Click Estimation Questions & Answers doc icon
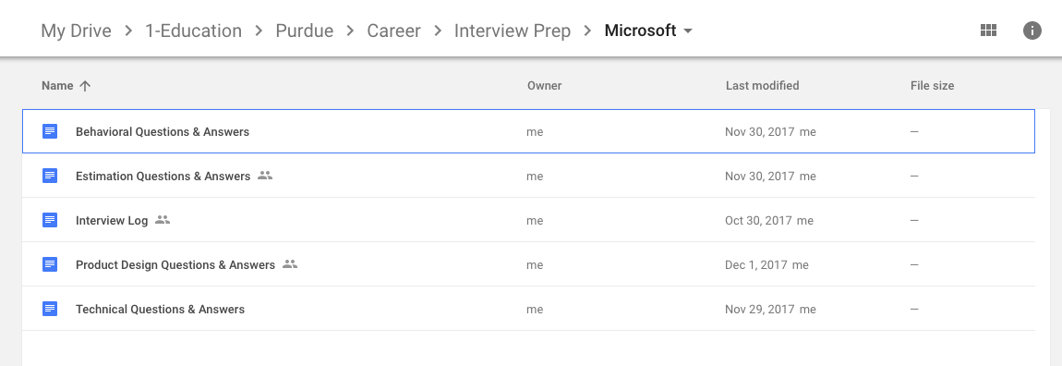The width and height of the screenshot is (1062, 366). pos(50,176)
